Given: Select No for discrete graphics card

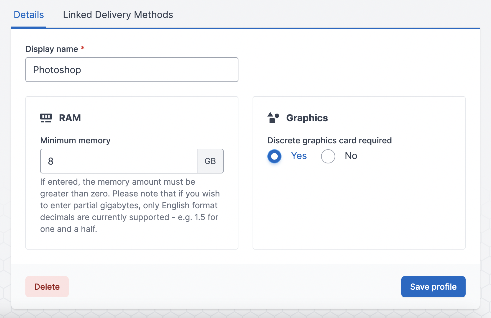Looking at the screenshot, I should click(328, 156).
